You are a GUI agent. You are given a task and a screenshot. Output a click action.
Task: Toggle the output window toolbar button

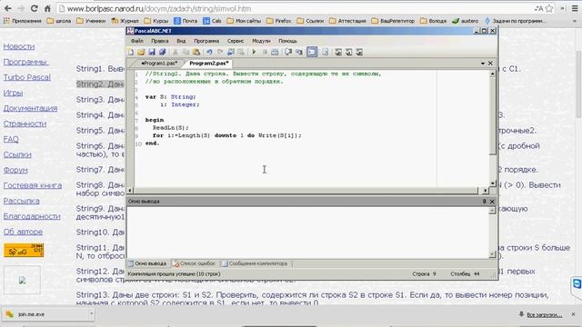tap(312, 53)
